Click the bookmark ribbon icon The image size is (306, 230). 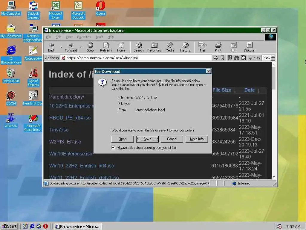pyautogui.click(x=222, y=58)
